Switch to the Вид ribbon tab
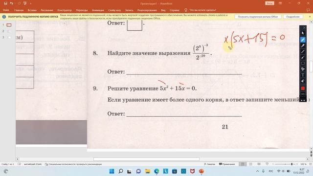The height and width of the screenshot is (176, 313). coord(163,10)
